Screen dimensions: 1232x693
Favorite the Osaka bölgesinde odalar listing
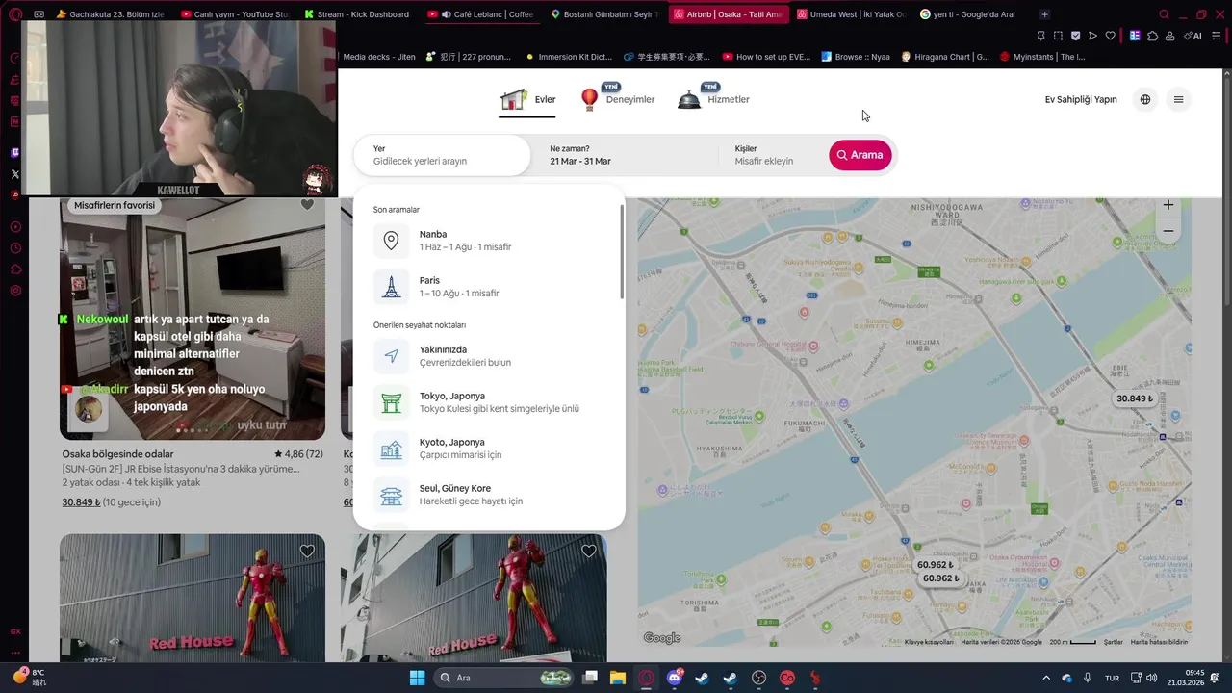click(307, 204)
